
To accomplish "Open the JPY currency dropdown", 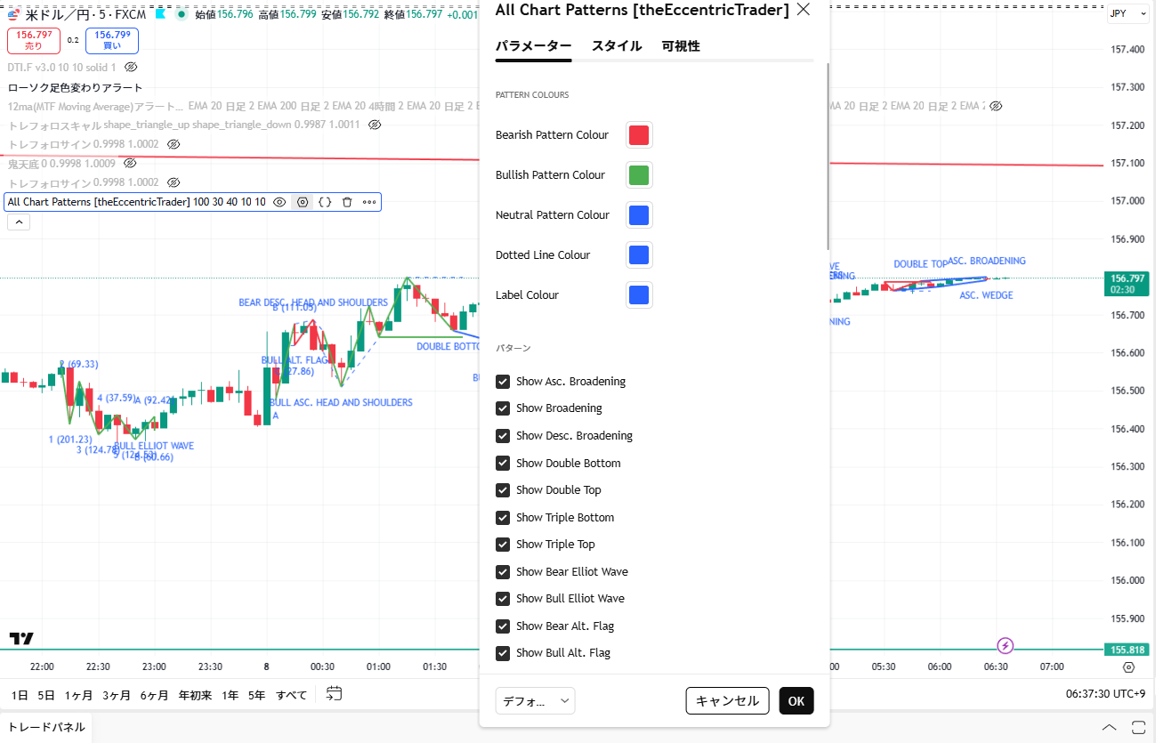I will click(x=1128, y=13).
